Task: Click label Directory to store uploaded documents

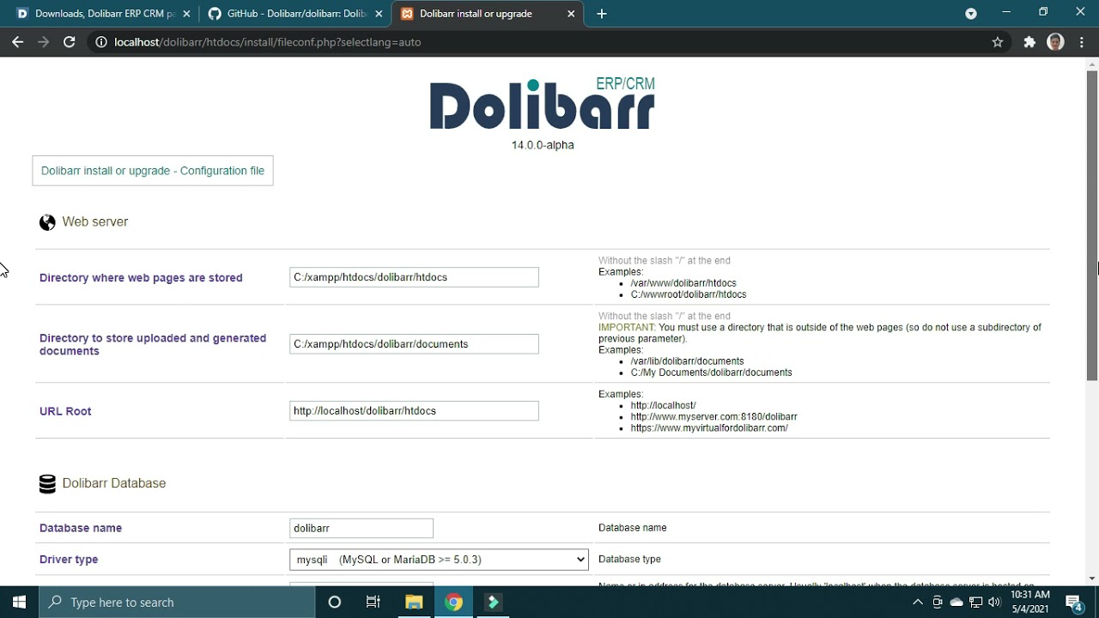Action: coord(153,344)
